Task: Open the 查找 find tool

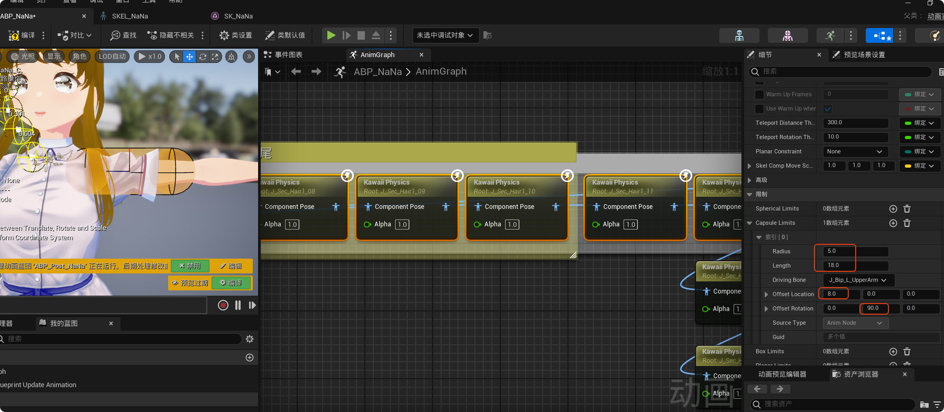Action: (123, 35)
